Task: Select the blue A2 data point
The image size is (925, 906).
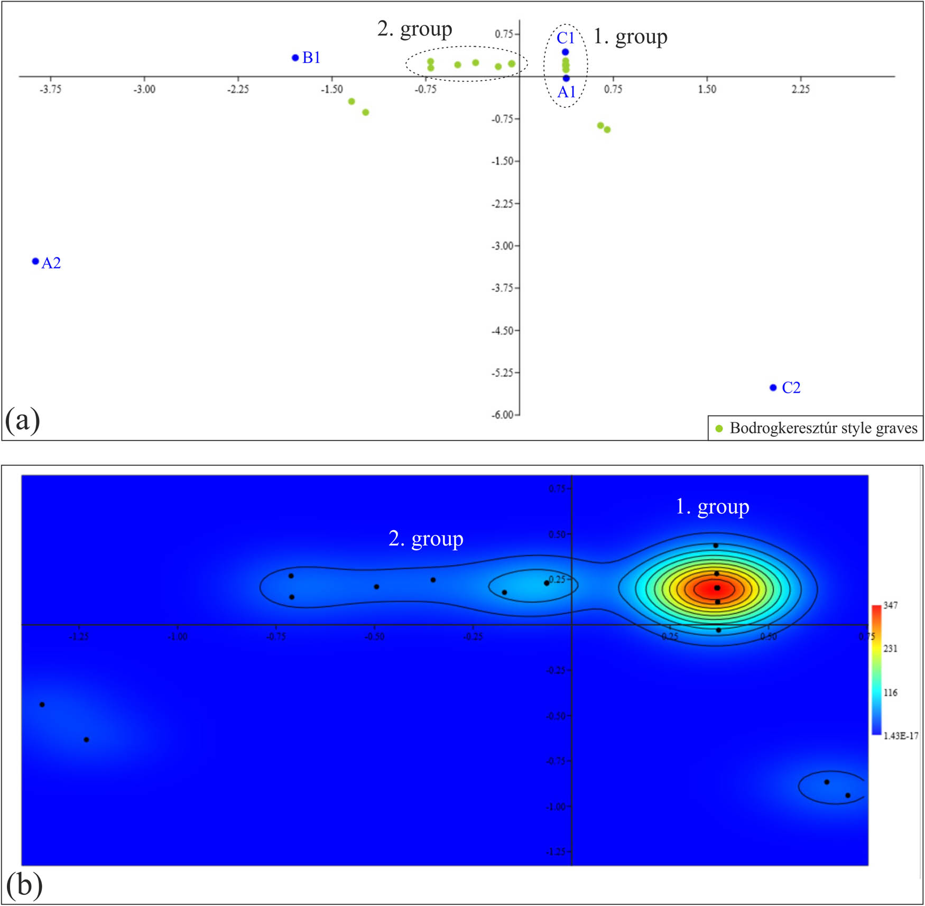Action: click(35, 261)
